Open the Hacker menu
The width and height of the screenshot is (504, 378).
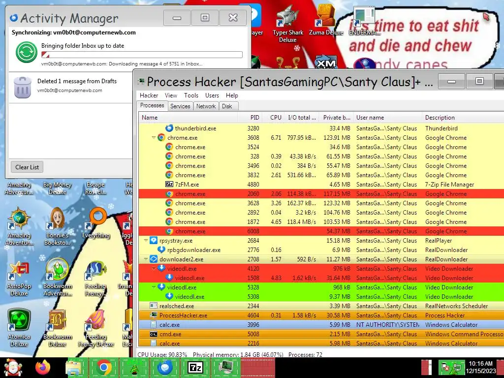coord(149,95)
